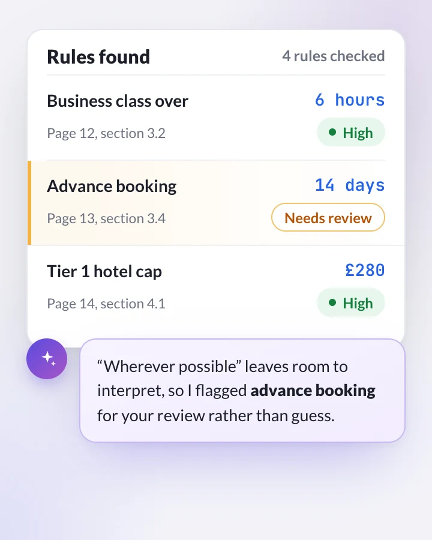Select the High badge for Business class
Screen dimensions: 432x540
(350, 132)
